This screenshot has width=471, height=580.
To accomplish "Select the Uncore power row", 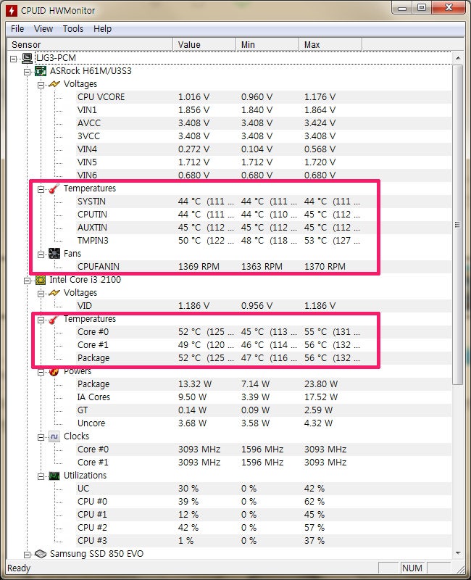I will coord(264,423).
